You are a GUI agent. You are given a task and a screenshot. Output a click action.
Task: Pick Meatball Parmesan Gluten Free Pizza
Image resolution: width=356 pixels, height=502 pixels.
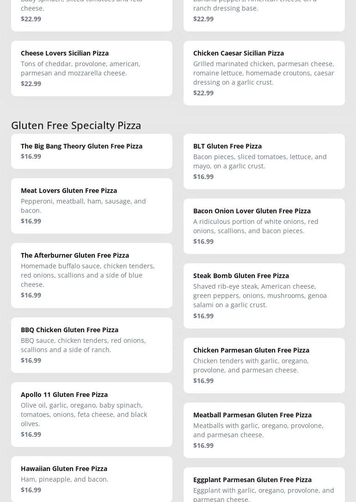[x=252, y=415]
